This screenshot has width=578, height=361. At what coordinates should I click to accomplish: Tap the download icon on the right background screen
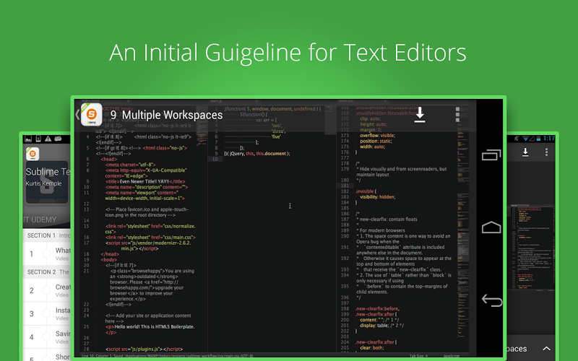click(x=525, y=152)
